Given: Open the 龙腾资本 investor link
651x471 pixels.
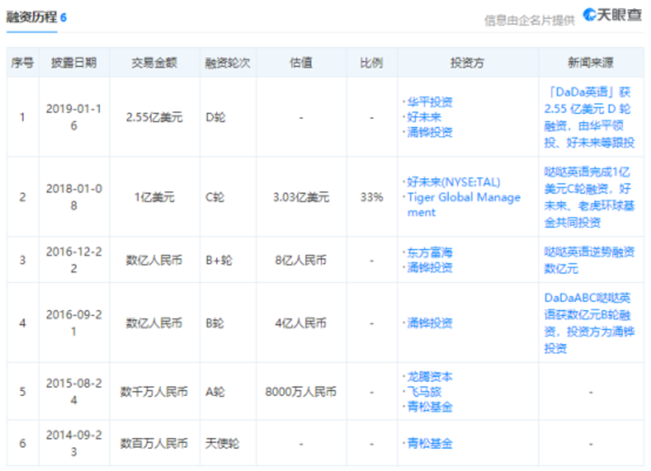Looking at the screenshot, I should (x=429, y=376).
